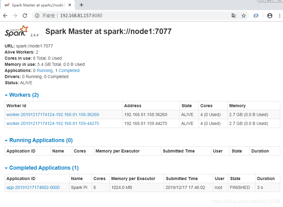Go back with the browser back arrow

click(6, 16)
